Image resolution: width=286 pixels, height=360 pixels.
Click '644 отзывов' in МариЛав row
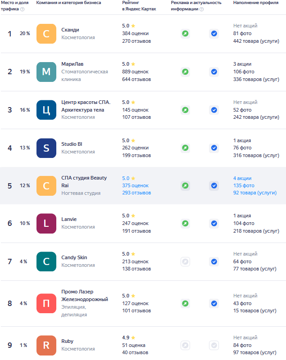click(x=136, y=80)
